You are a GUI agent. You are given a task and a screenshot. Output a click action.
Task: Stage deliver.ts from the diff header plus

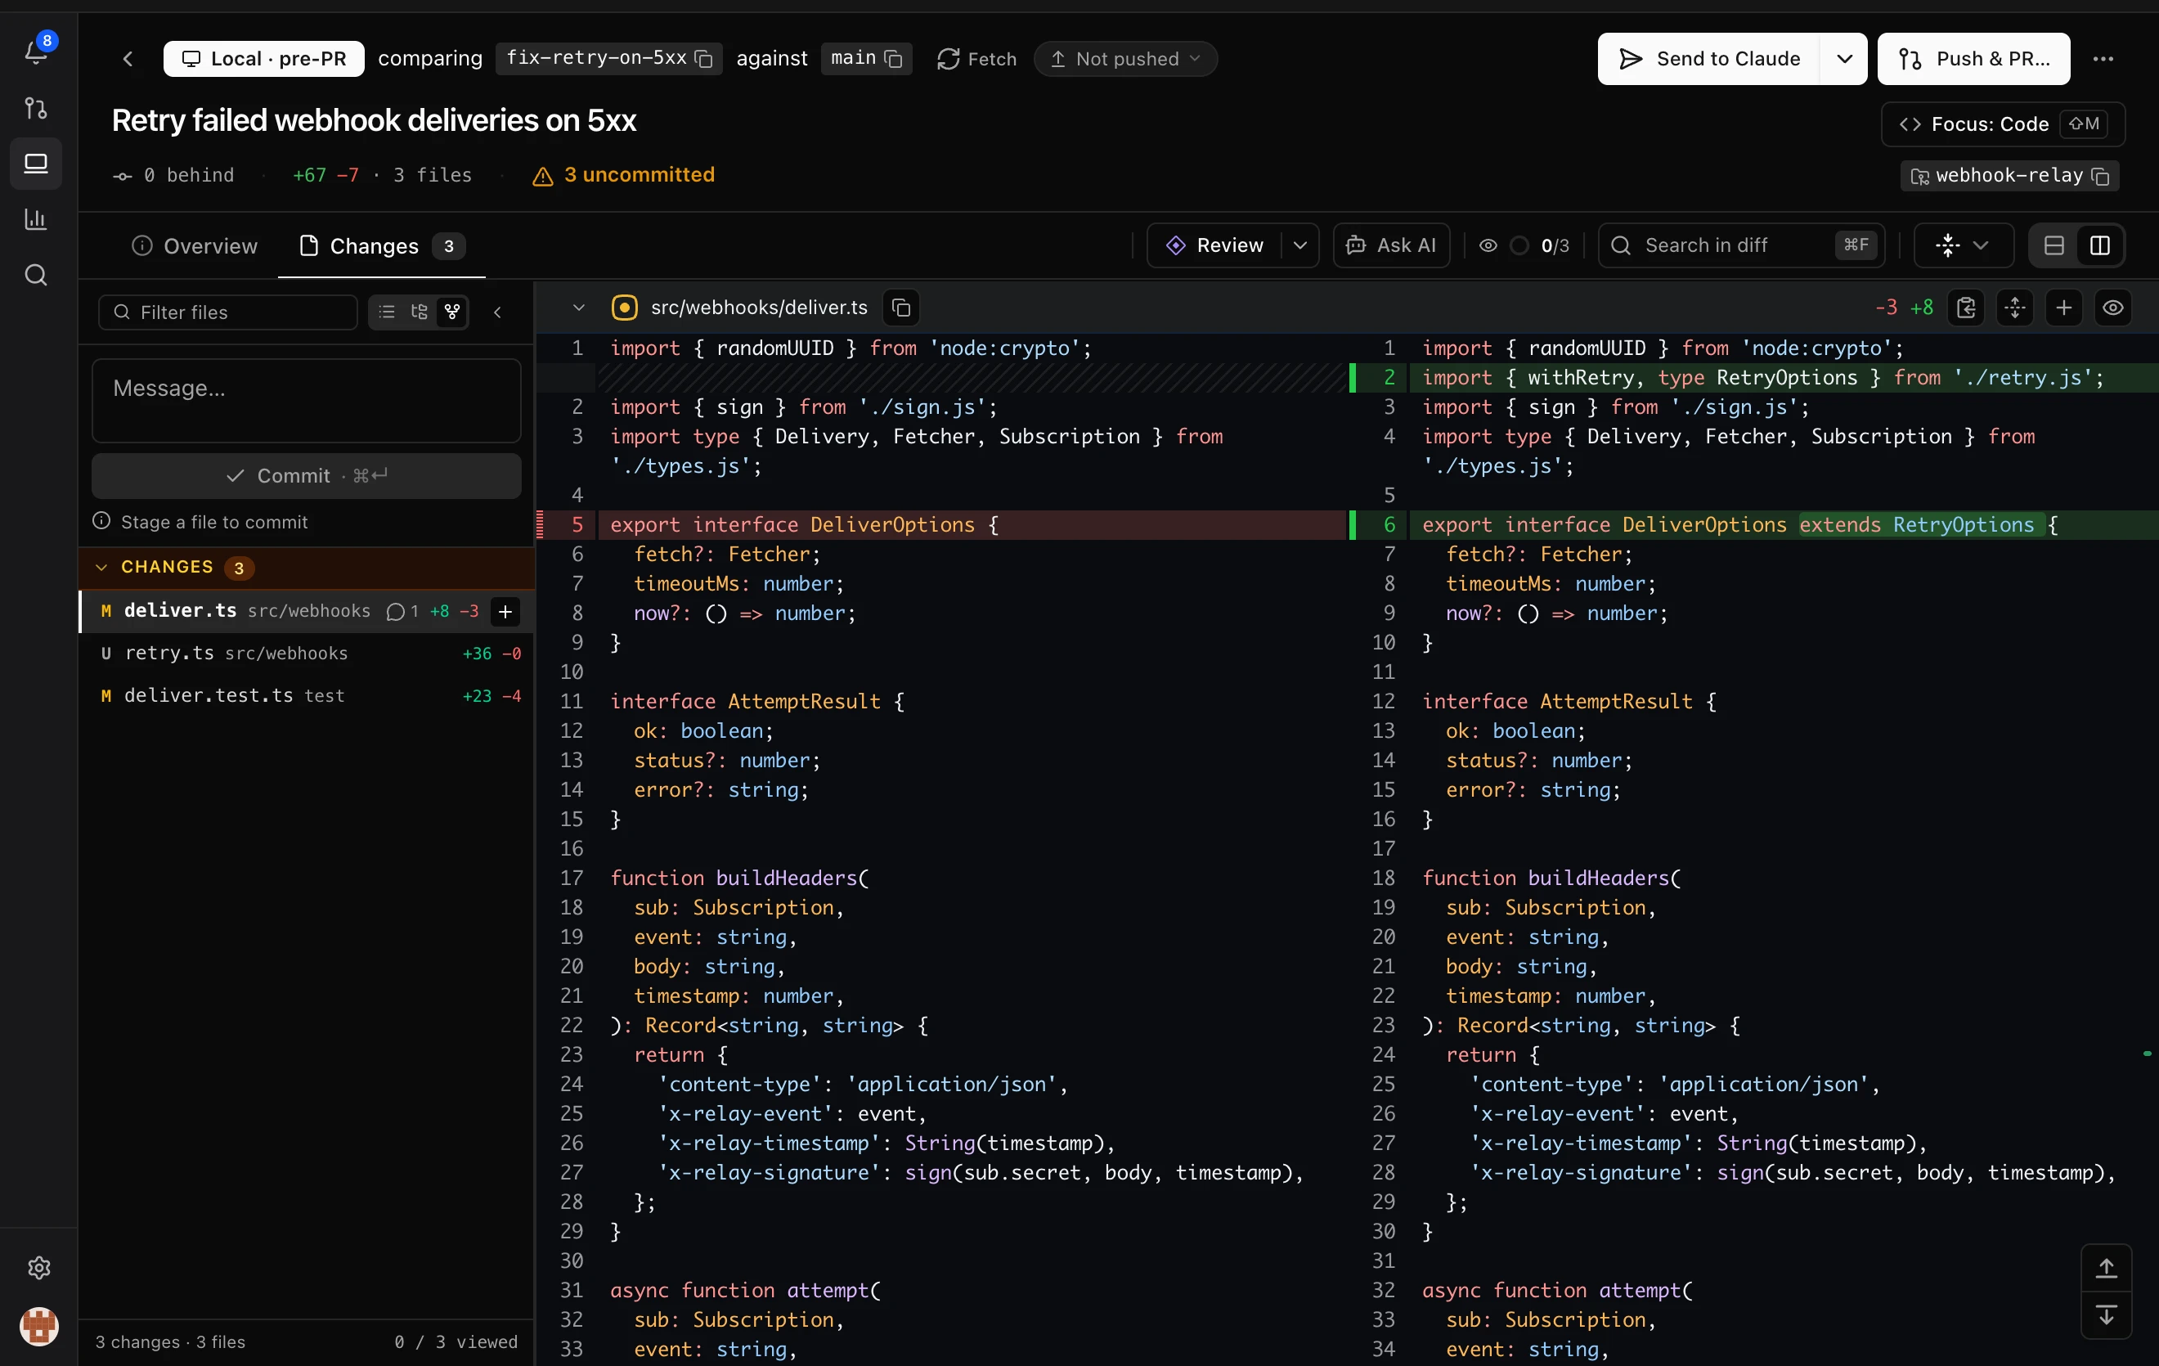[x=2064, y=308]
